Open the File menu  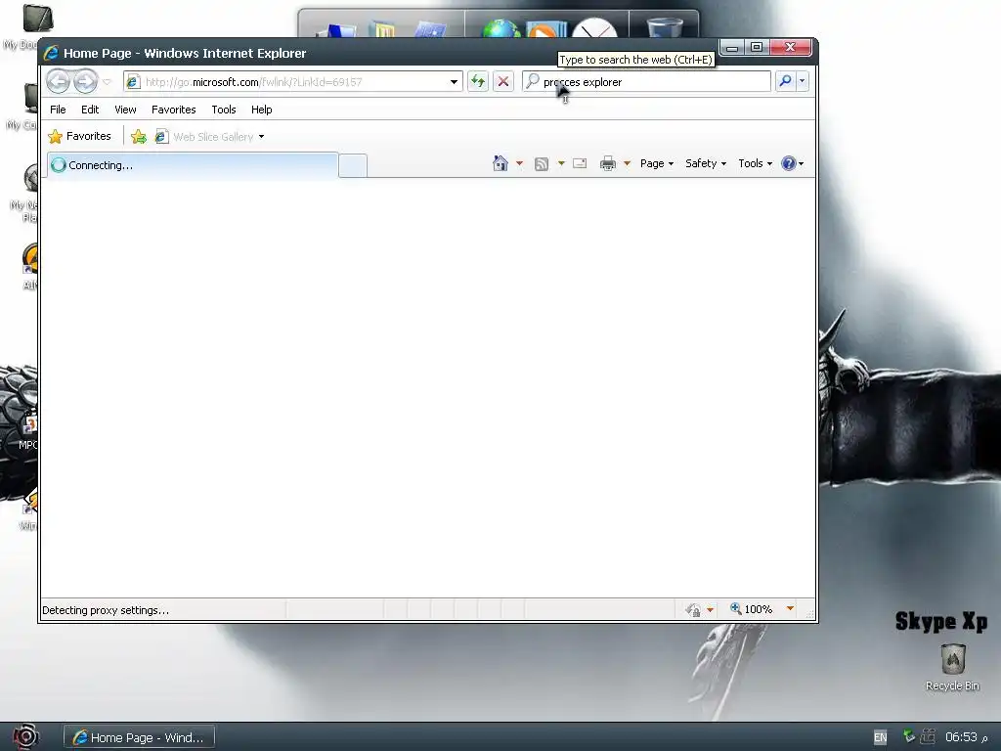(x=58, y=110)
